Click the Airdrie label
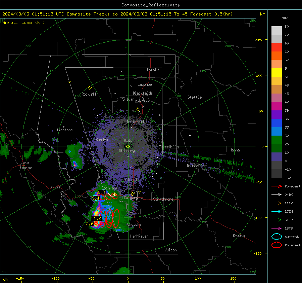 132,180
